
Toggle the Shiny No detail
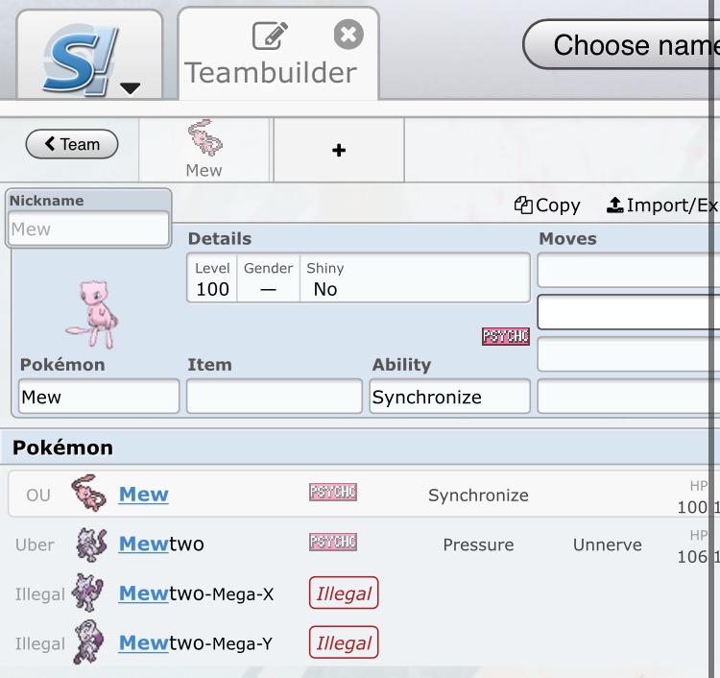pos(325,278)
